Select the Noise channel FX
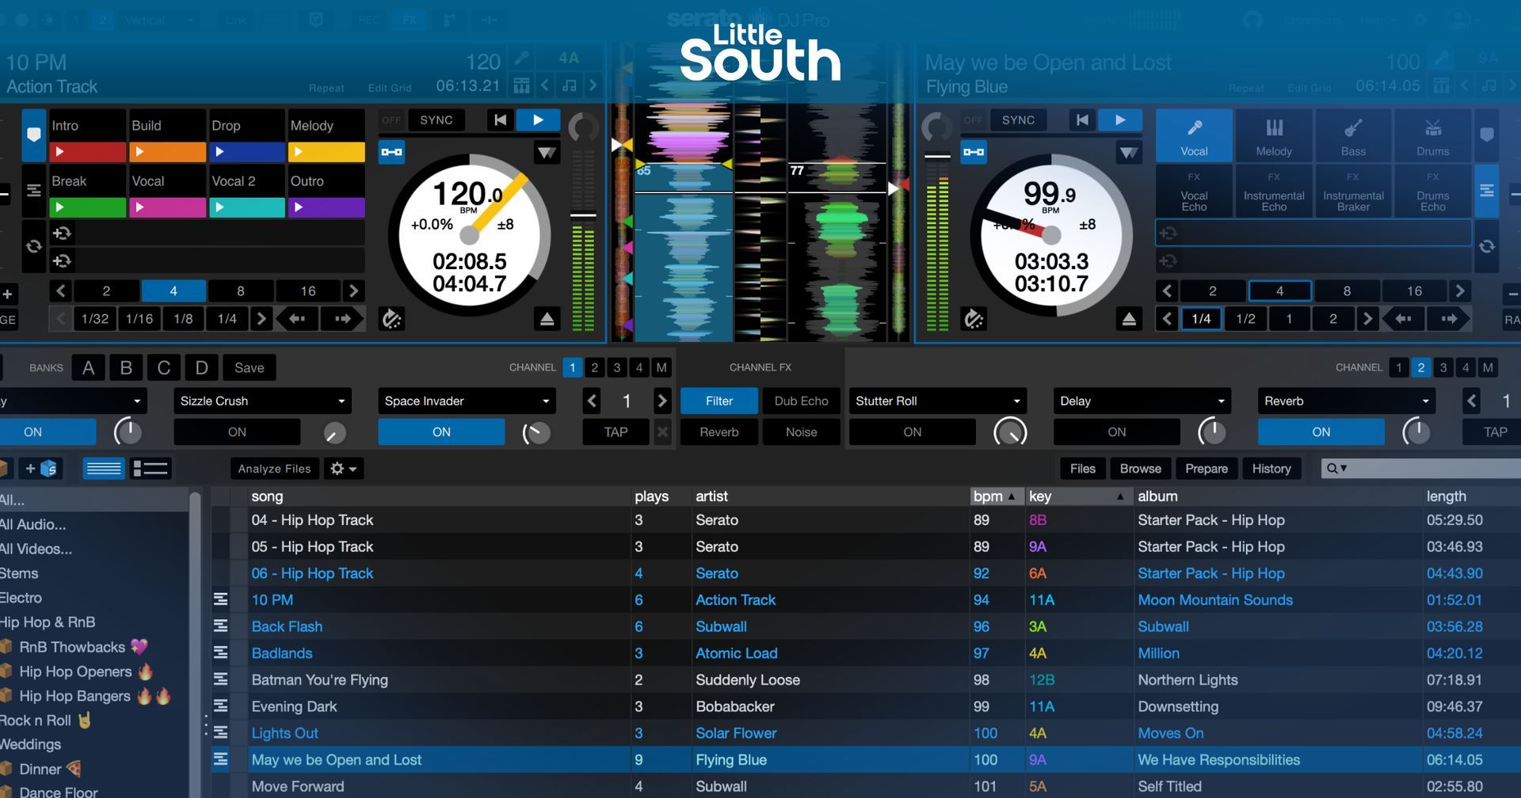This screenshot has height=798, width=1521. click(x=801, y=432)
